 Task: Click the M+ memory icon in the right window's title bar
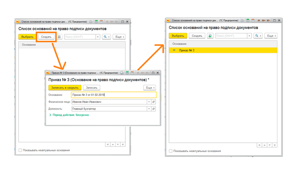click(x=263, y=20)
